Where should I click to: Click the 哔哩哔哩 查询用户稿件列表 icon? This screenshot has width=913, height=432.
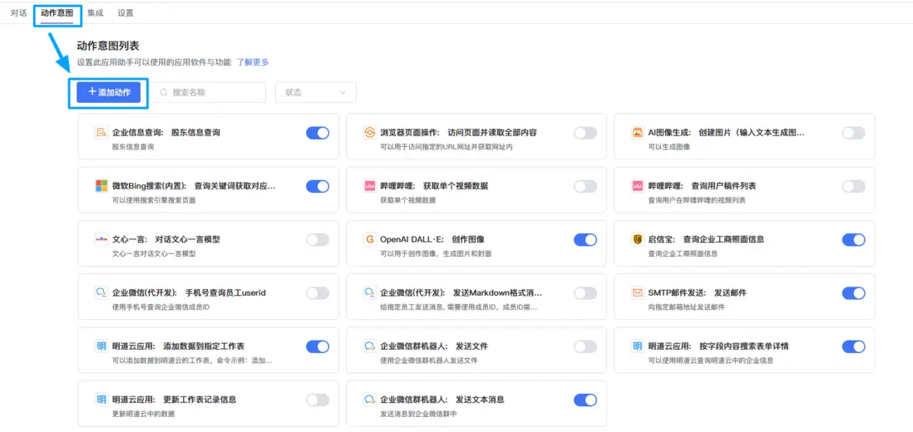(x=638, y=186)
